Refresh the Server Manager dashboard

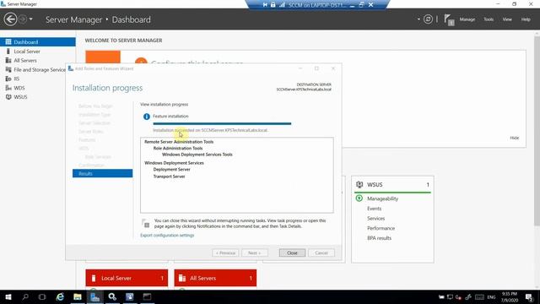pyautogui.click(x=428, y=19)
